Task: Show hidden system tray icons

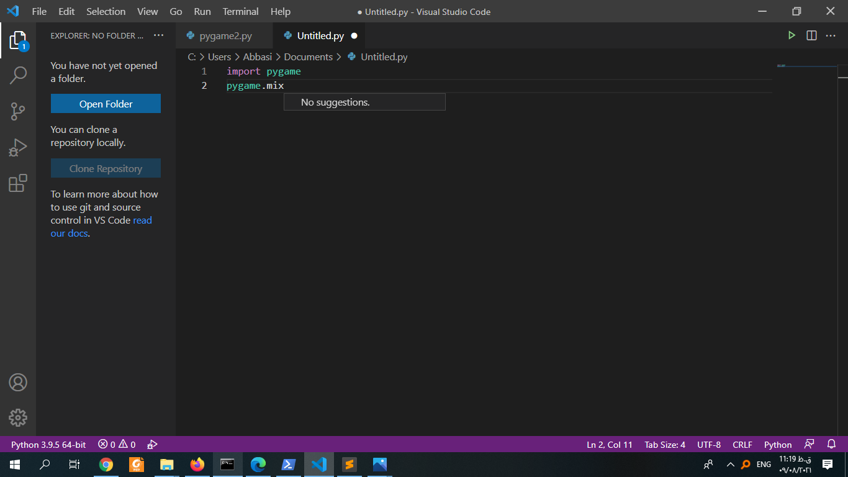Action: (730, 465)
